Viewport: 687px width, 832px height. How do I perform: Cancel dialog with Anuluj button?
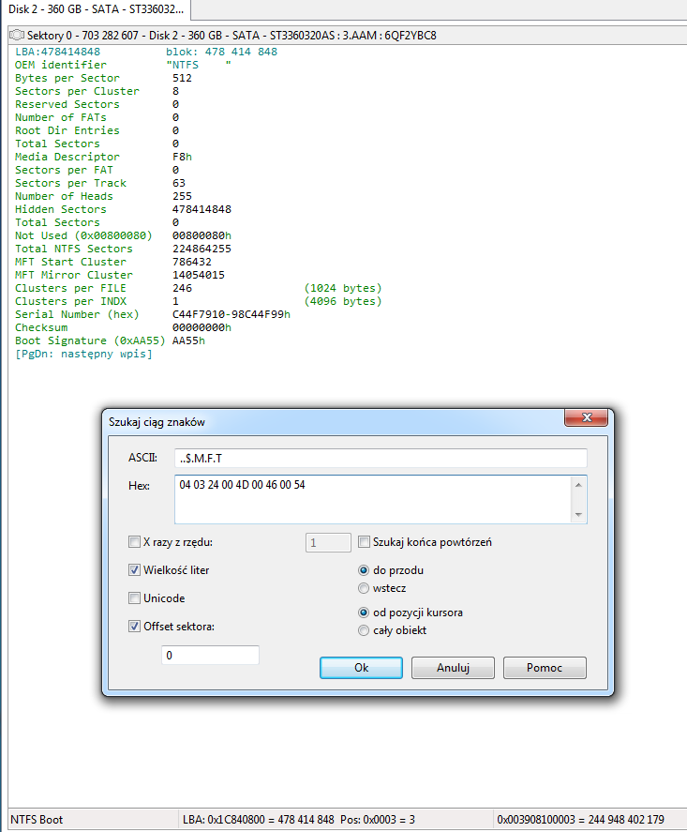(x=453, y=668)
